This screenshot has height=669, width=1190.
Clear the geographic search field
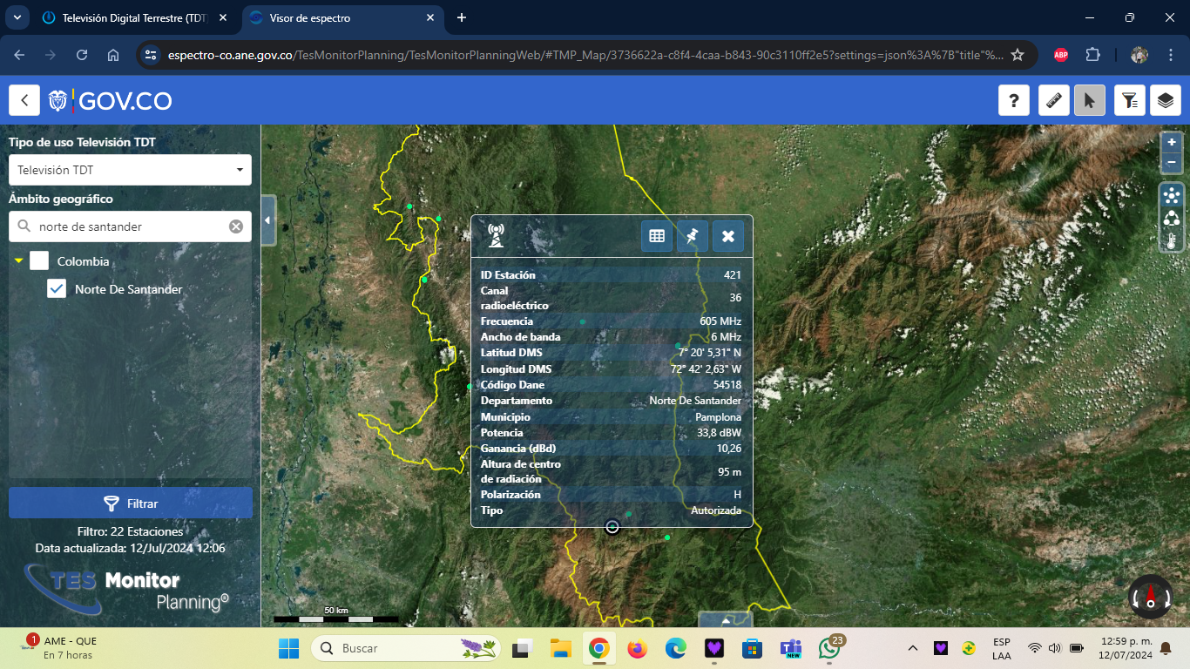(236, 226)
